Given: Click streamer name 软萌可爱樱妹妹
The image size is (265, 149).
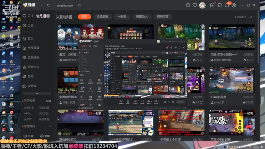Looking at the screenshot, I should (223, 60).
